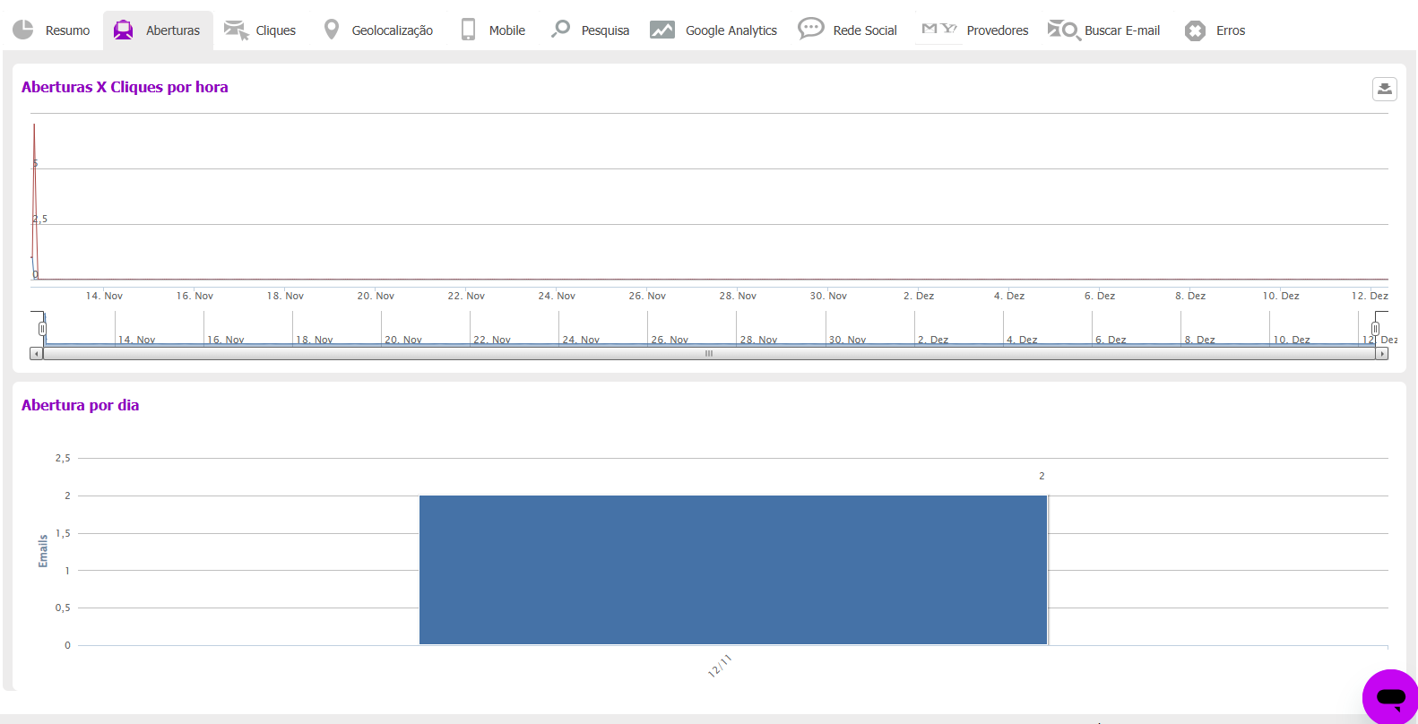Click the left navigator range handle
This screenshot has height=724, width=1418.
click(42, 329)
